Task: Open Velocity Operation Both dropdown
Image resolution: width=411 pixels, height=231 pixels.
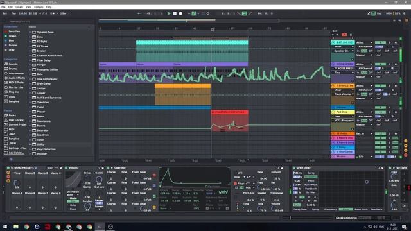Action: (x=73, y=195)
